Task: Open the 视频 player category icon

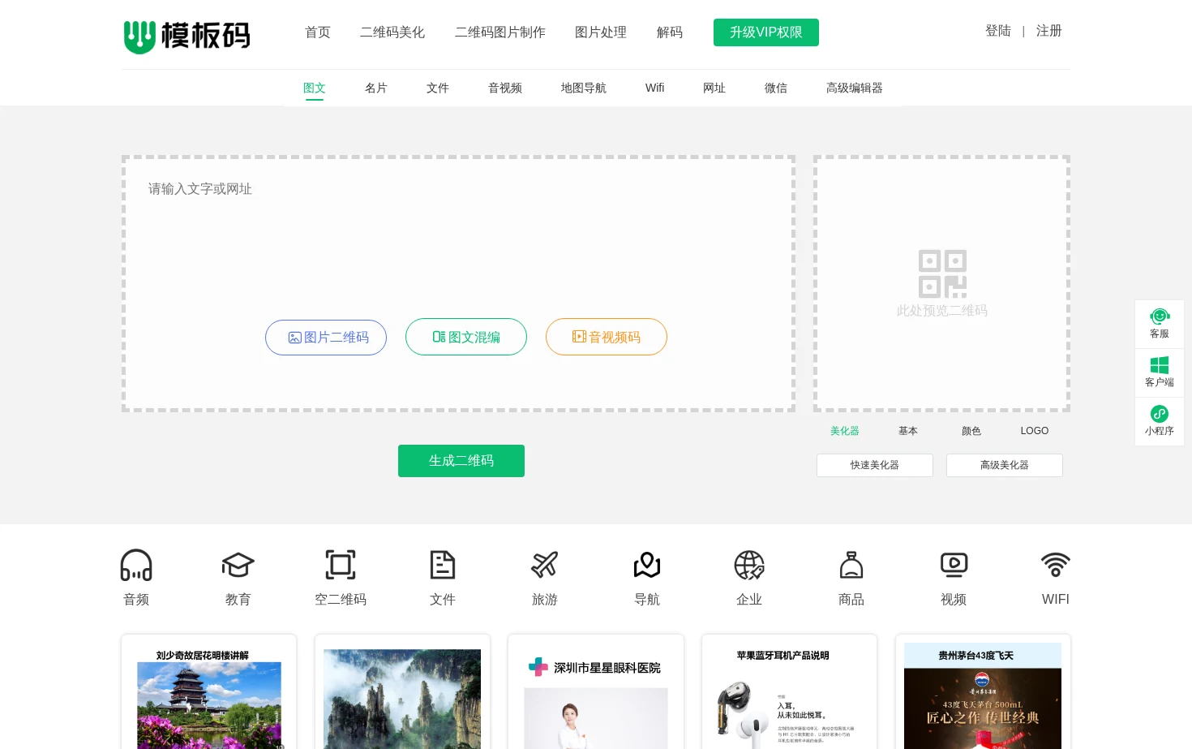Action: pyautogui.click(x=954, y=565)
